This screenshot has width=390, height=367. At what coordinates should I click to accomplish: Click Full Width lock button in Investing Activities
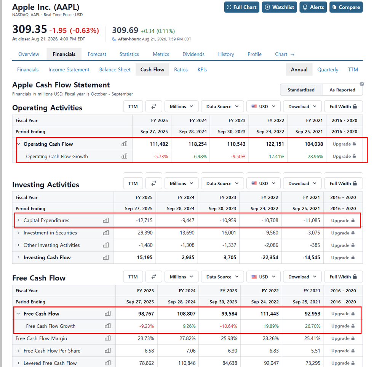coord(343,183)
